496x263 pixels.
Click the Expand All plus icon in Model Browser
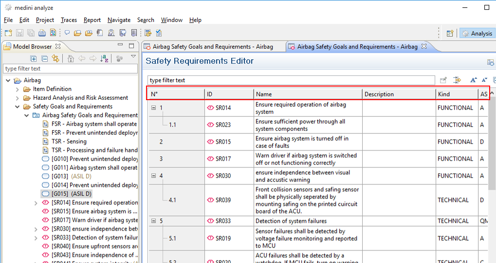pyautogui.click(x=34, y=58)
